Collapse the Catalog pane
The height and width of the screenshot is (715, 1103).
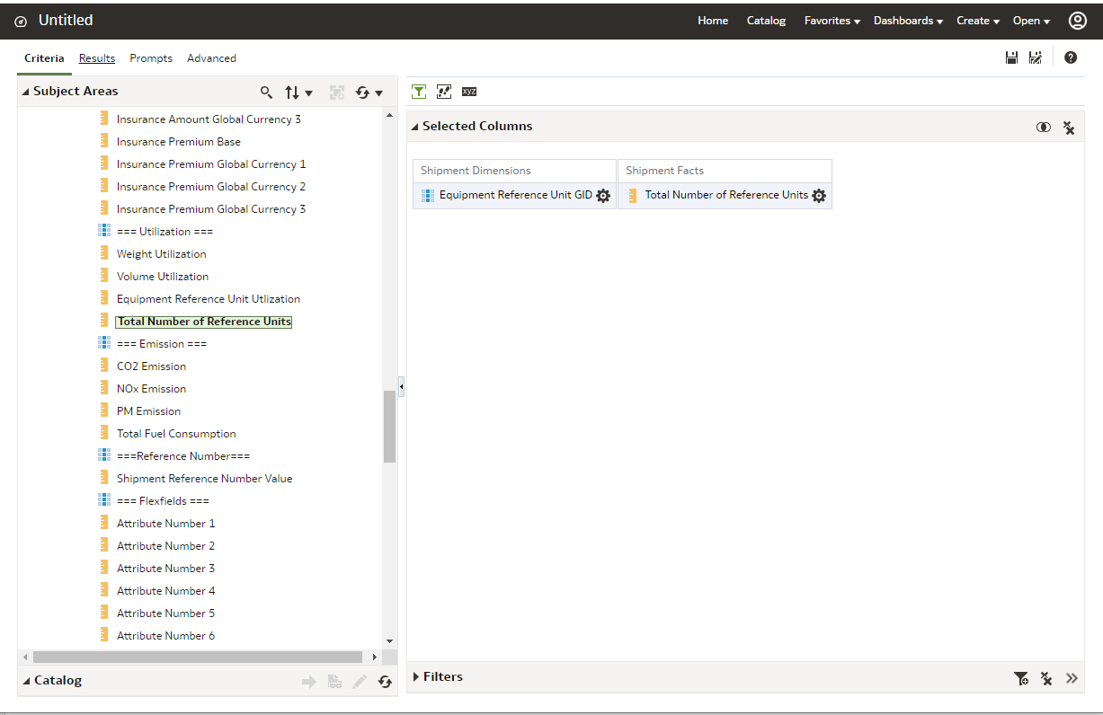click(26, 681)
